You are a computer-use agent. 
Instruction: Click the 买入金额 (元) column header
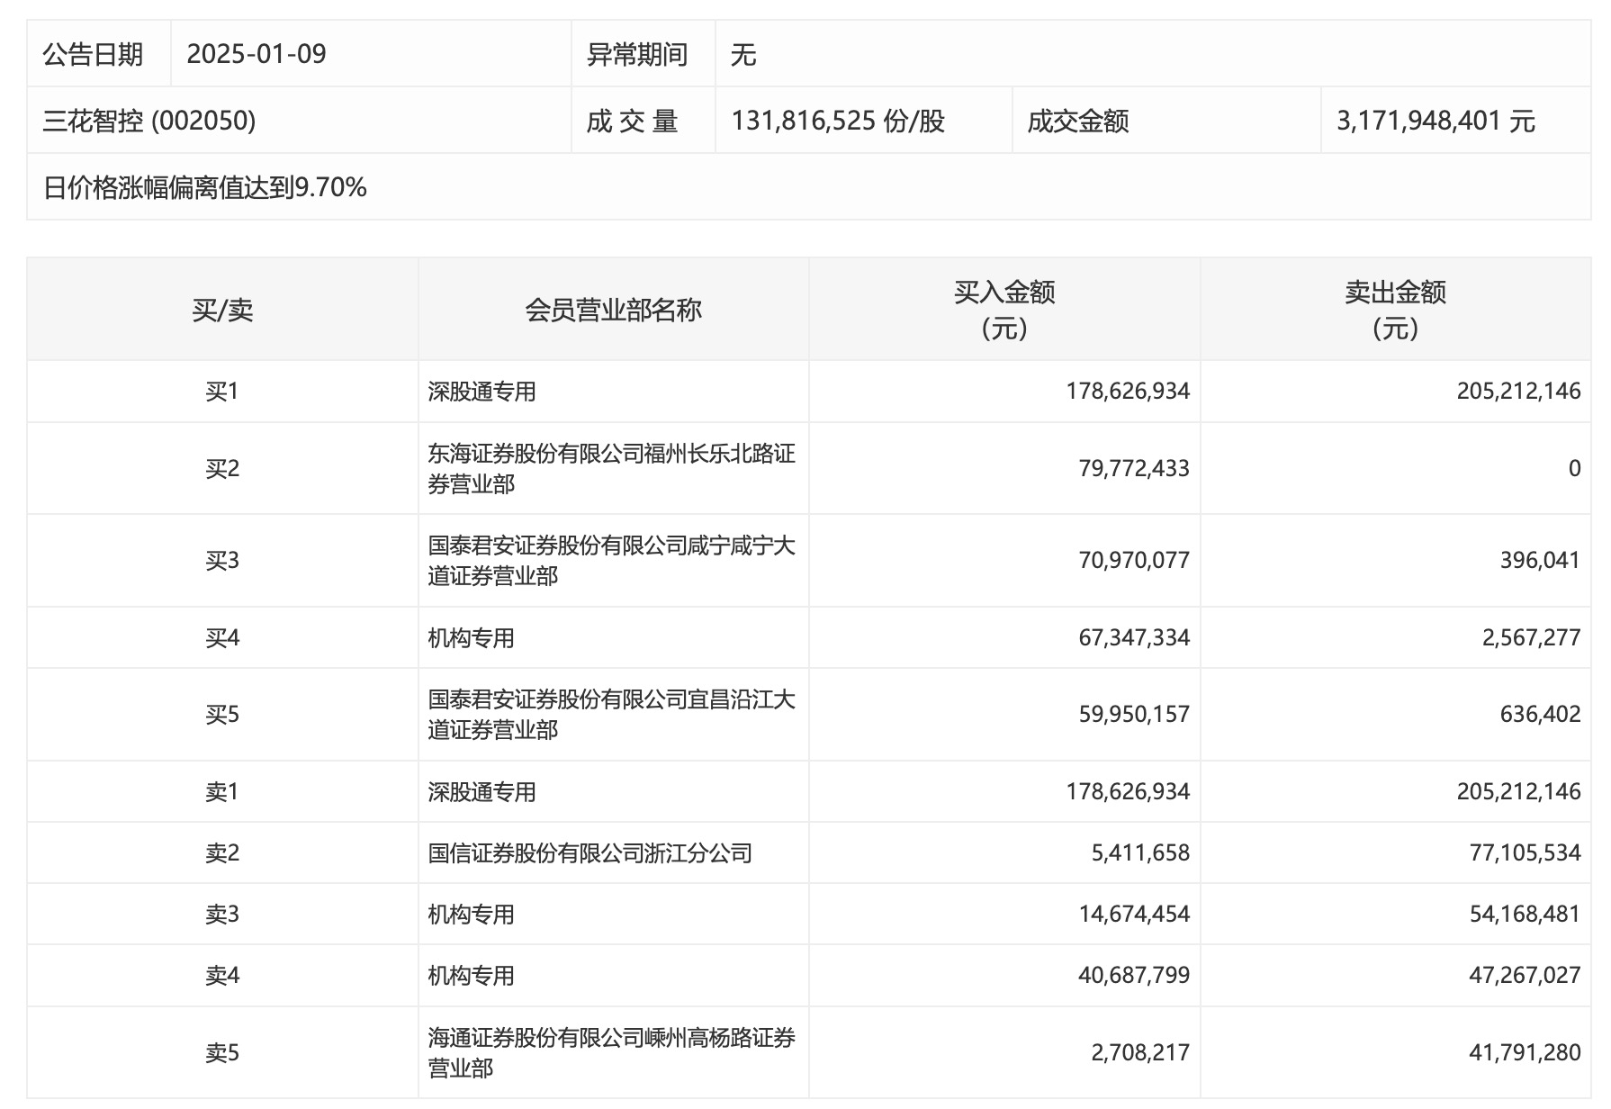(x=1004, y=310)
